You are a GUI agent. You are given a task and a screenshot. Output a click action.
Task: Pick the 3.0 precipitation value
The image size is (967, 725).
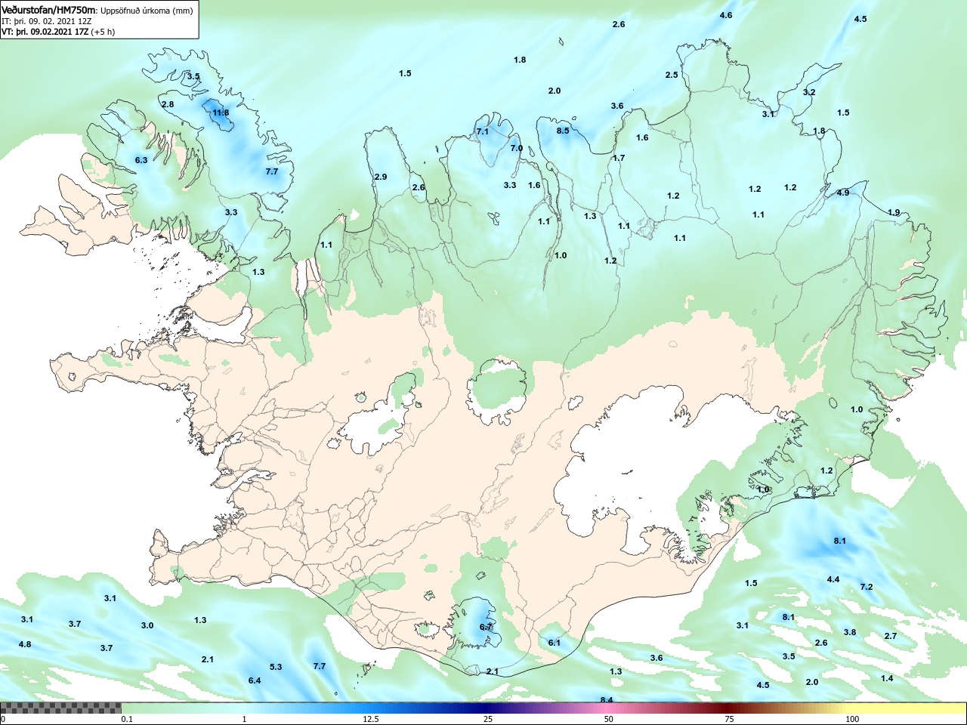pos(147,625)
